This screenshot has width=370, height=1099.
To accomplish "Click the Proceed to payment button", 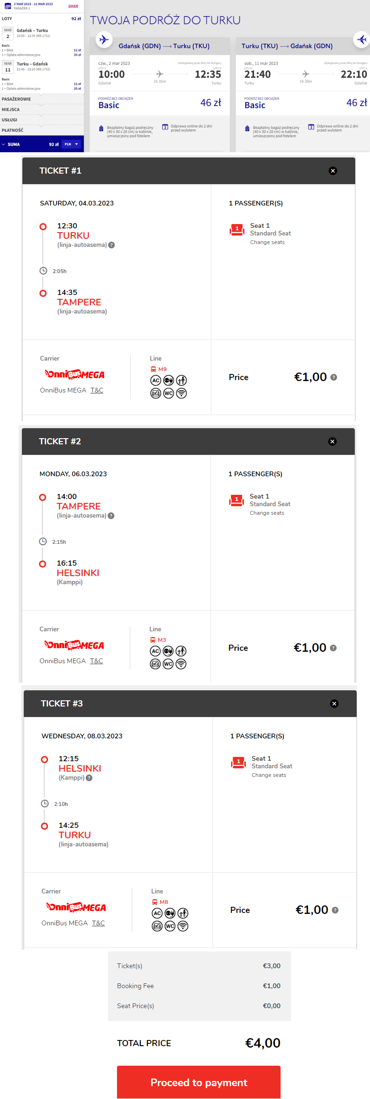I will pyautogui.click(x=199, y=1082).
